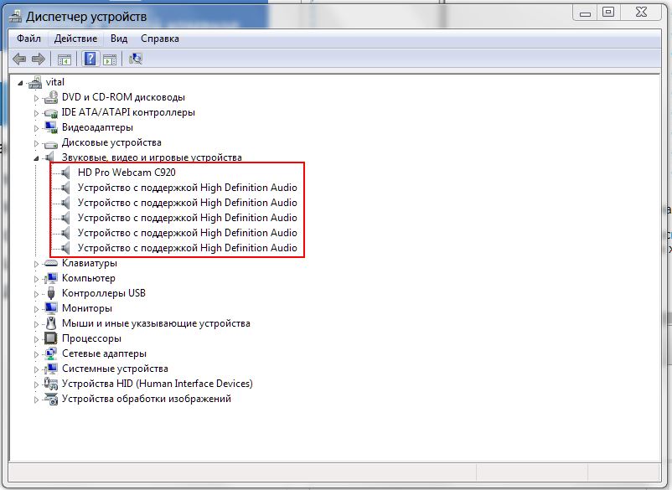Image resolution: width=672 pixels, height=490 pixels.
Task: Expand Устройства обработки изображений node arrow
Action: point(36,400)
